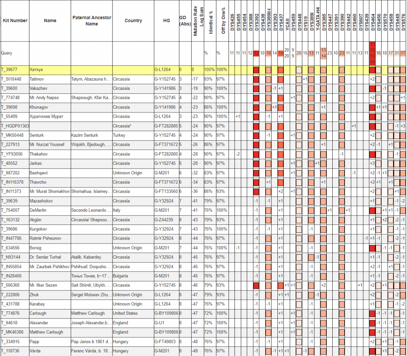This screenshot has width=407, height=356.
Task: Open kit number T_HGDP01383
Action: tap(14, 126)
